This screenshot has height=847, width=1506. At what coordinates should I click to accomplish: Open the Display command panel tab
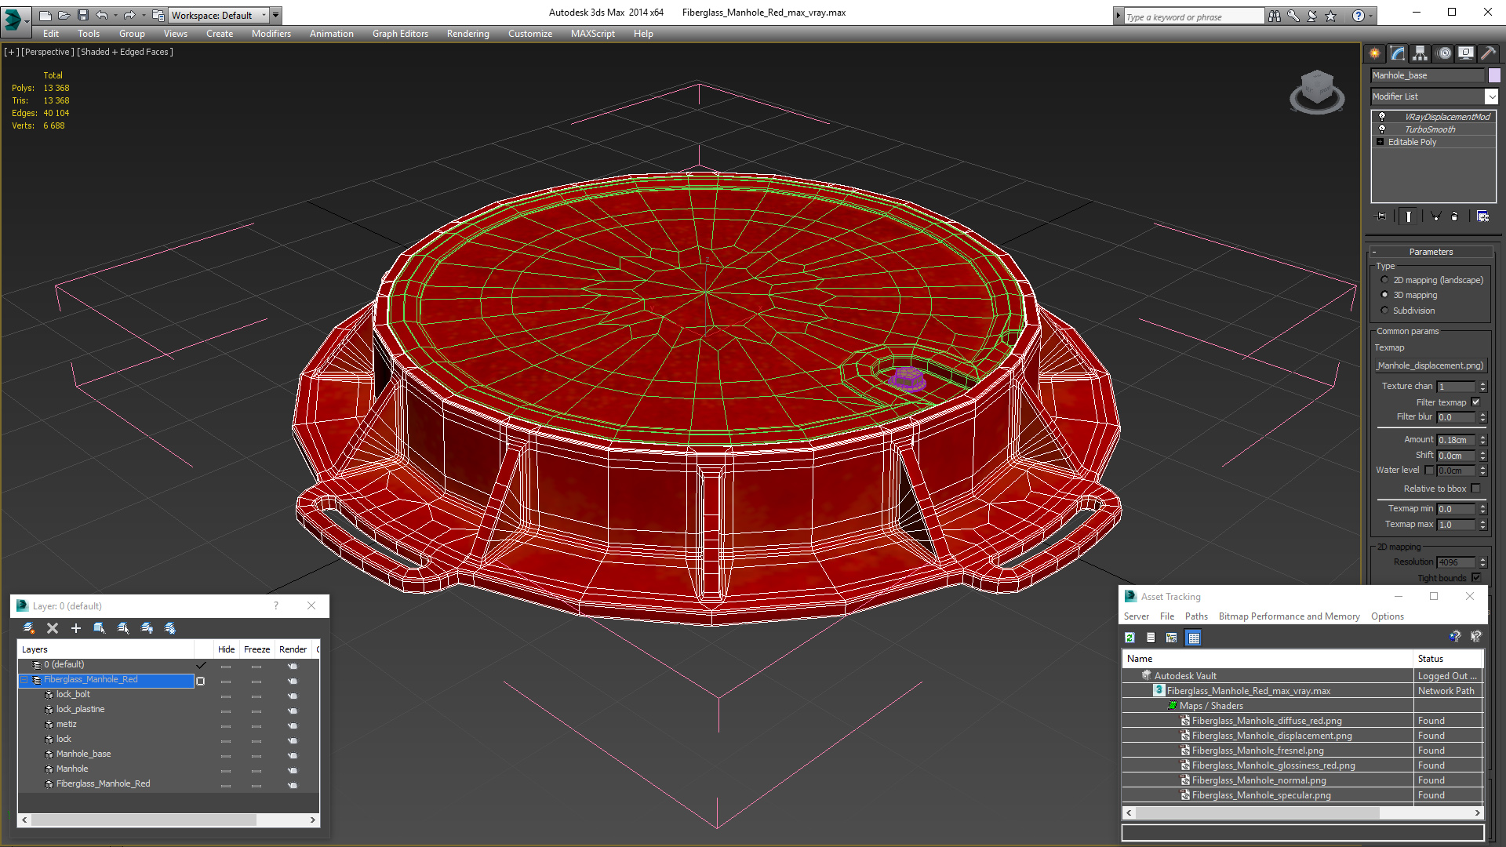[x=1466, y=53]
